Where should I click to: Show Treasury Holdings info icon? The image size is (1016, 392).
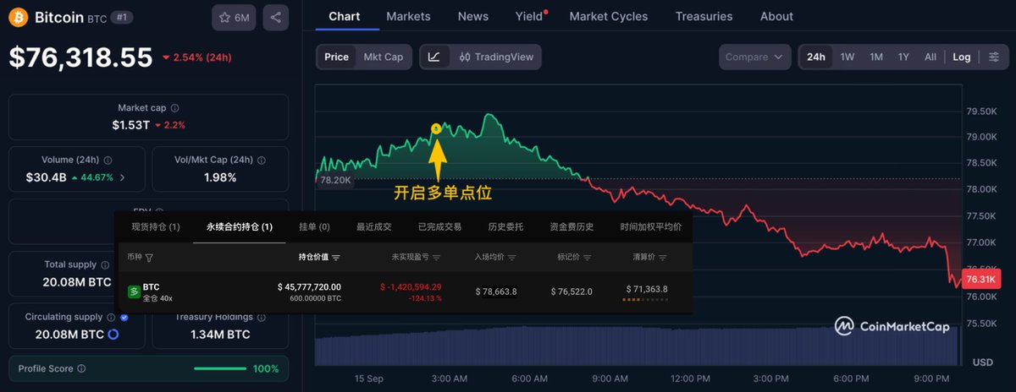click(262, 317)
